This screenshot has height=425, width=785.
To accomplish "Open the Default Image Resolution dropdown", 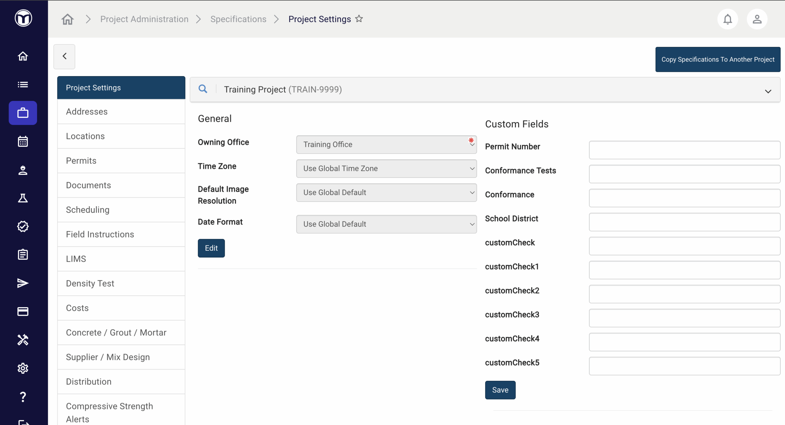I will [x=386, y=192].
